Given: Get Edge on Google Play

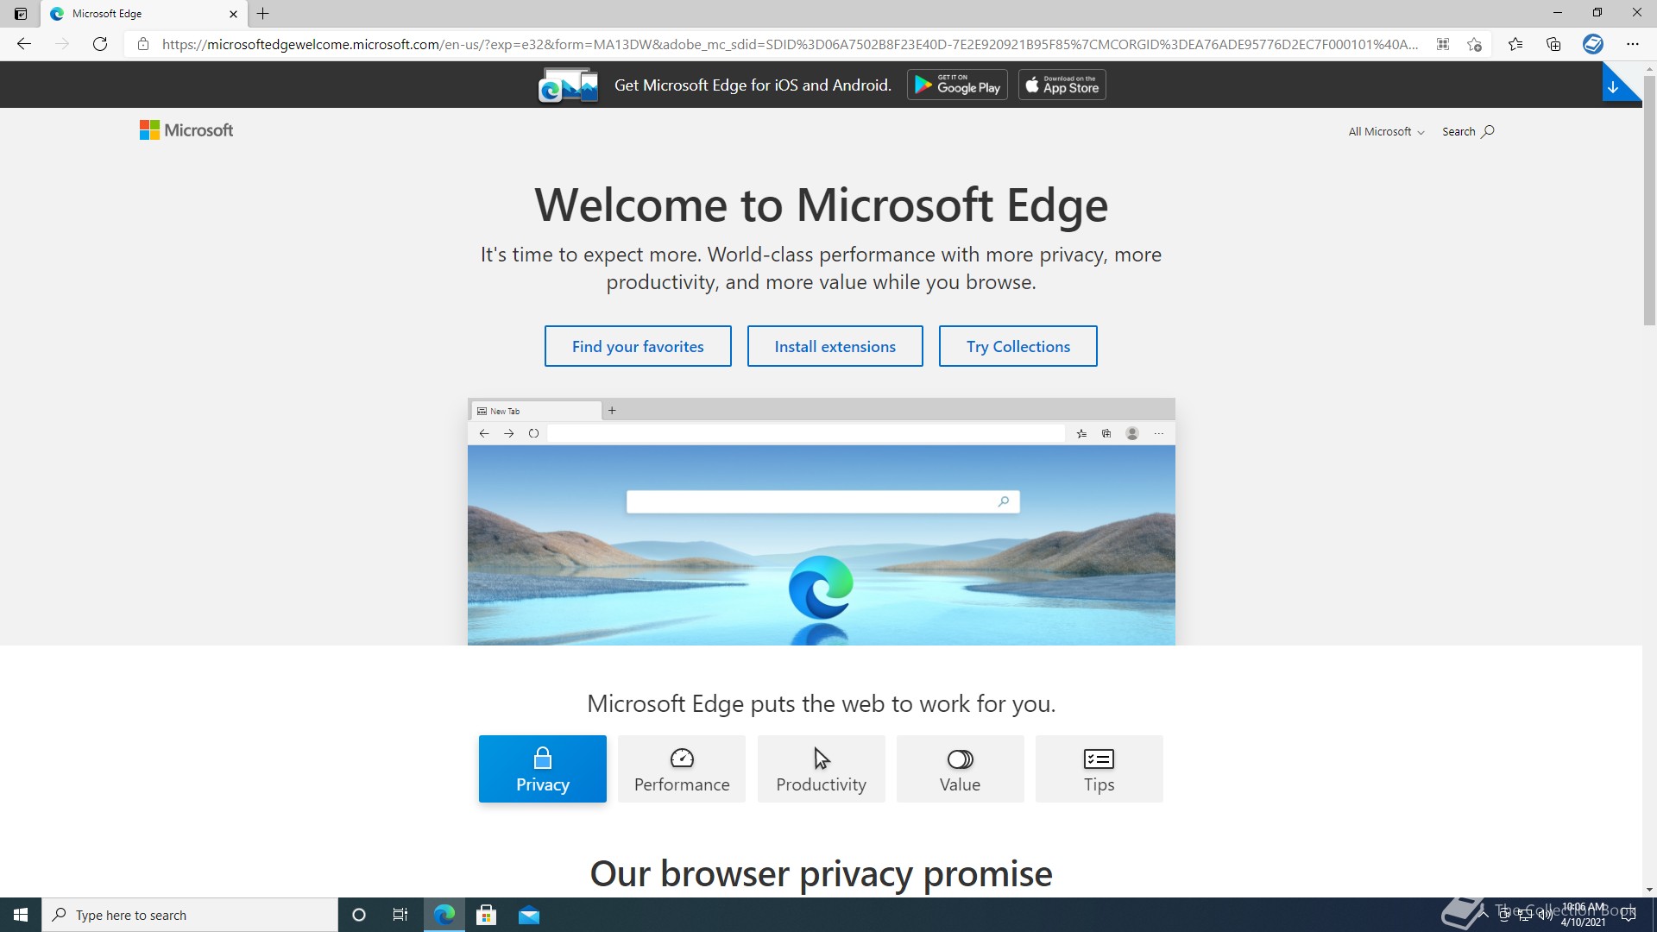Looking at the screenshot, I should pyautogui.click(x=957, y=85).
